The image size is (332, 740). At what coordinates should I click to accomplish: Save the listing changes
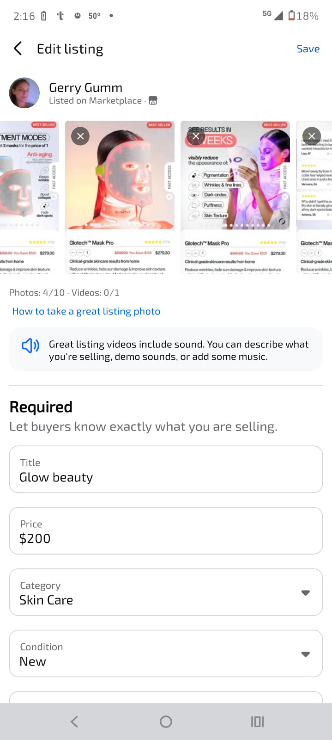coord(308,49)
